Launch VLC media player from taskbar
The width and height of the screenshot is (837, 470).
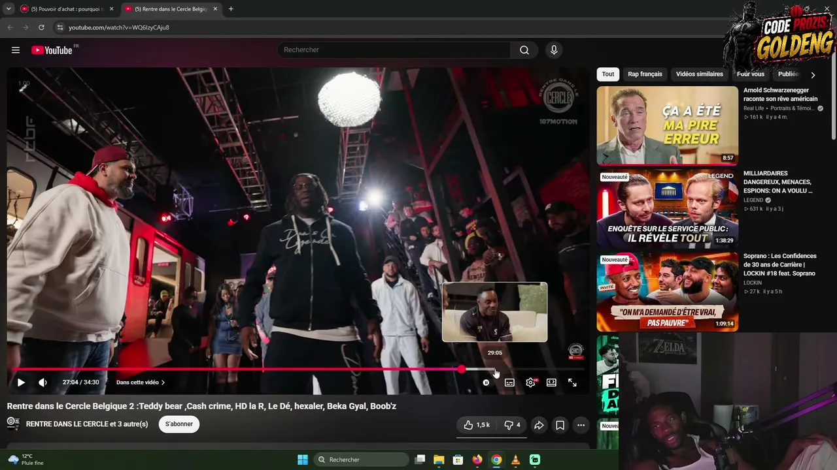[x=516, y=460]
